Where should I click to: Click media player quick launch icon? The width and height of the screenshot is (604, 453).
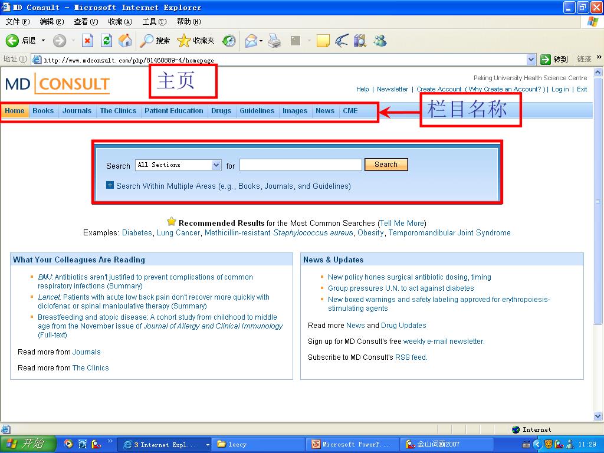68,444
